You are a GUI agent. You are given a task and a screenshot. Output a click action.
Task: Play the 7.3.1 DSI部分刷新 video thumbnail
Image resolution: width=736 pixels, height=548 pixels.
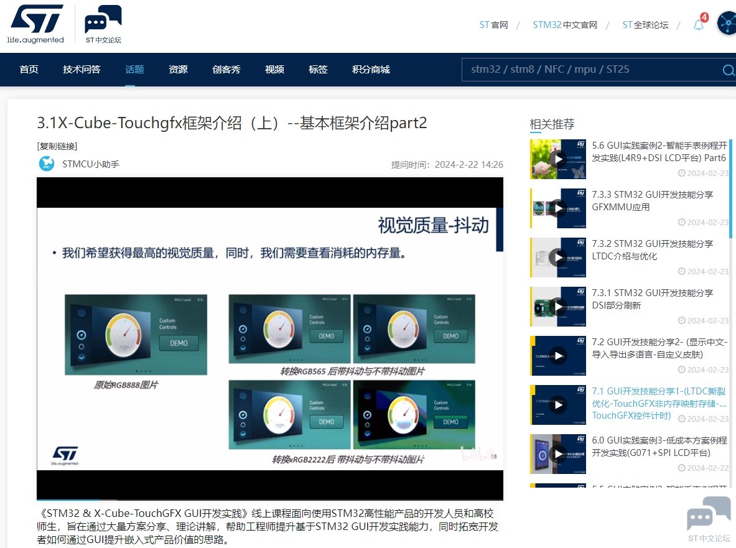coord(557,307)
